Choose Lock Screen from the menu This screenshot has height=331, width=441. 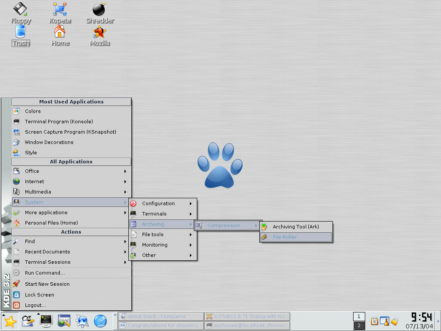(x=71, y=295)
